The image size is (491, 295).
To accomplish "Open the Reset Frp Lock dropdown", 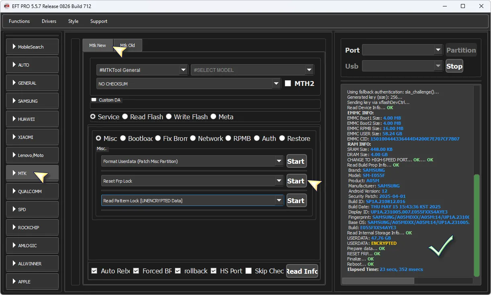I will [192, 181].
